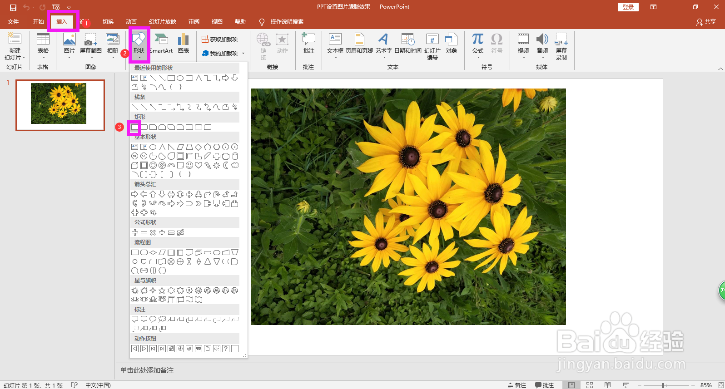
Task: Choose the lightning bolt shape
Action: point(208,165)
